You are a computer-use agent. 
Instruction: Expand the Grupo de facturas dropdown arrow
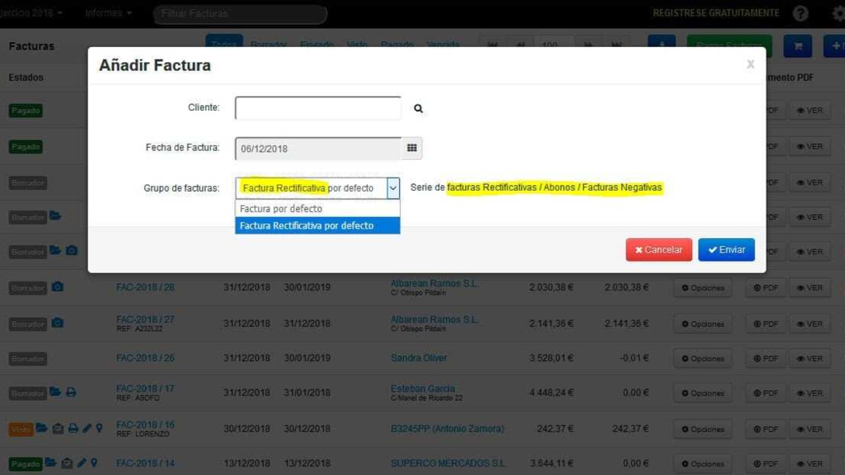[x=393, y=188]
